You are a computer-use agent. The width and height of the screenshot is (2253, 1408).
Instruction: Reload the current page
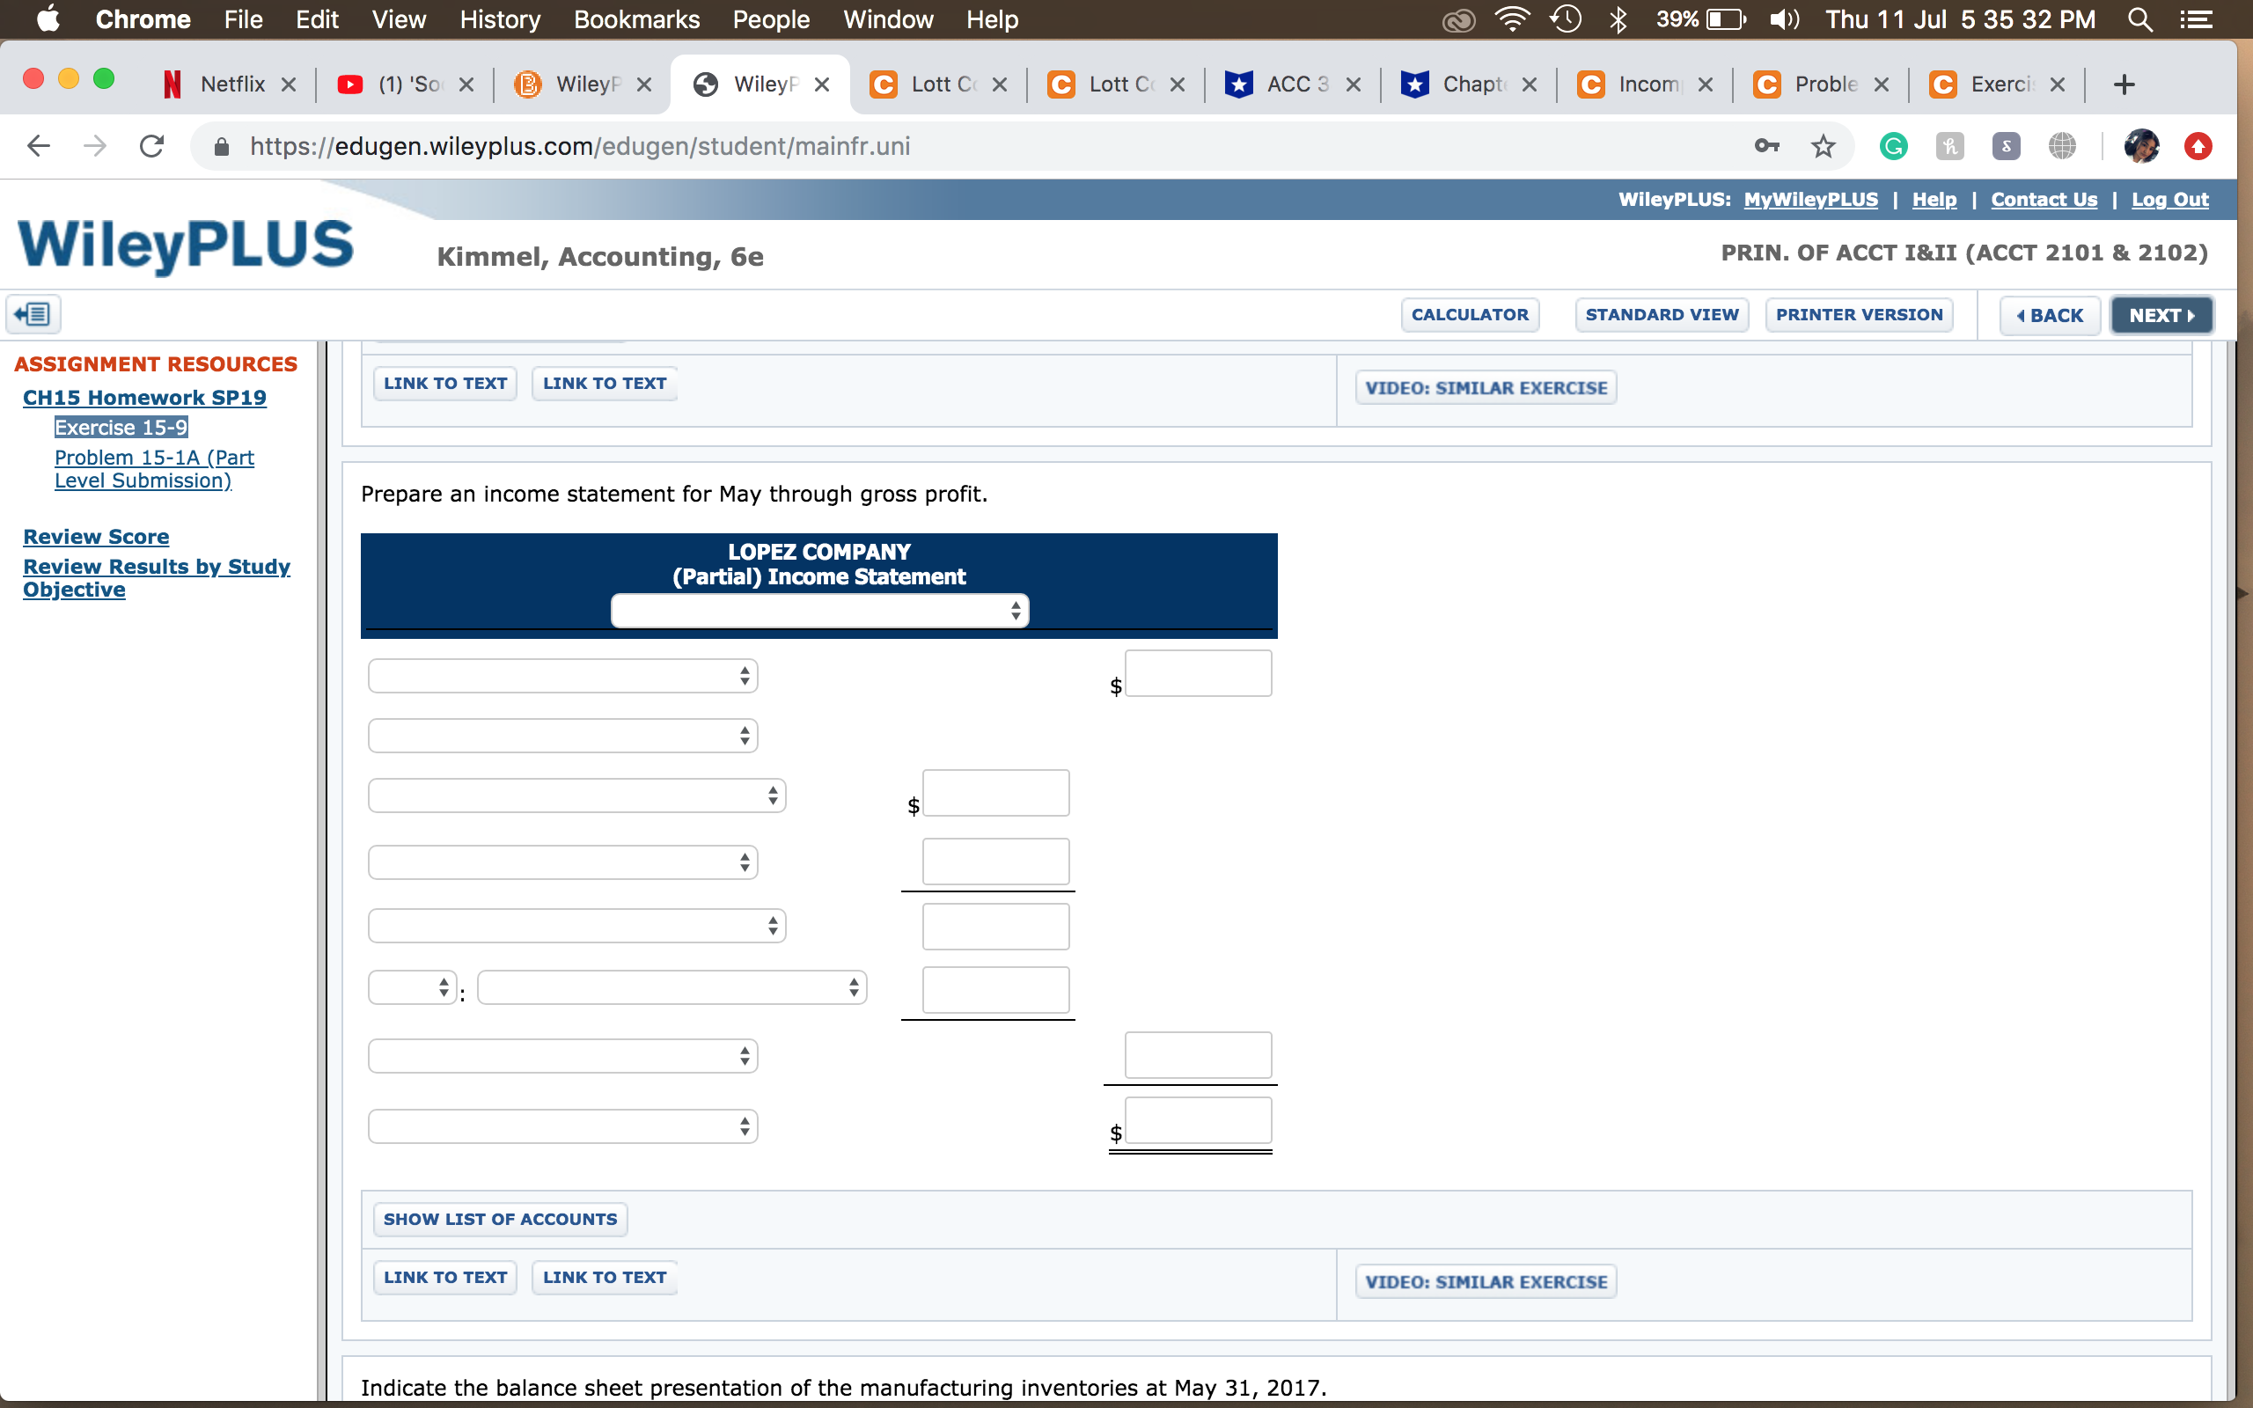[x=151, y=146]
